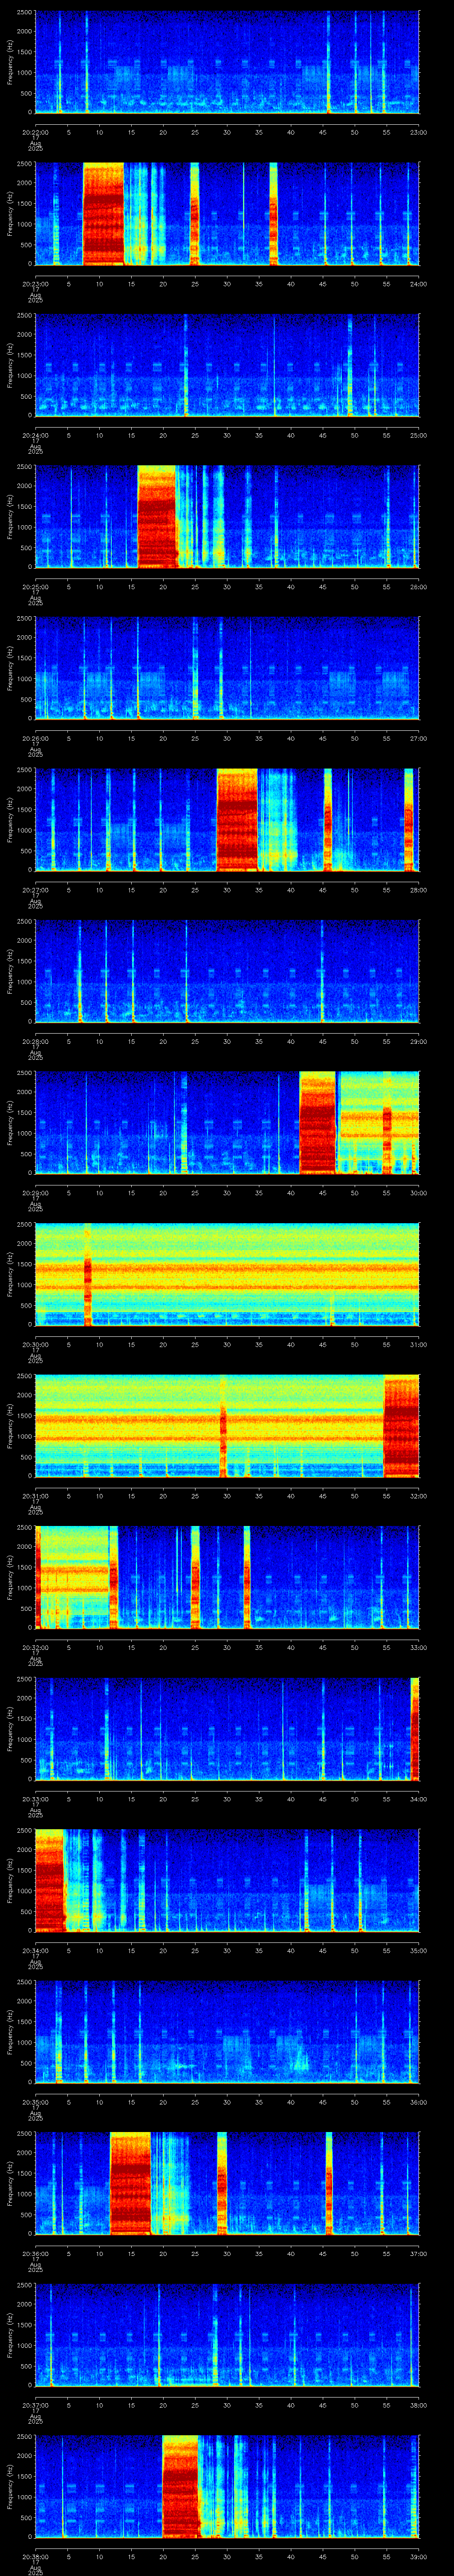Click the 20:25:00 start time label
Screen dimensions: 454x2576
[x=35, y=587]
